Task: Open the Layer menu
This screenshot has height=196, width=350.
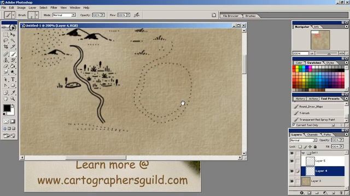Action: click(32, 8)
